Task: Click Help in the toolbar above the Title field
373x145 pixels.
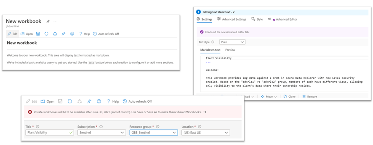Action: 113,101
